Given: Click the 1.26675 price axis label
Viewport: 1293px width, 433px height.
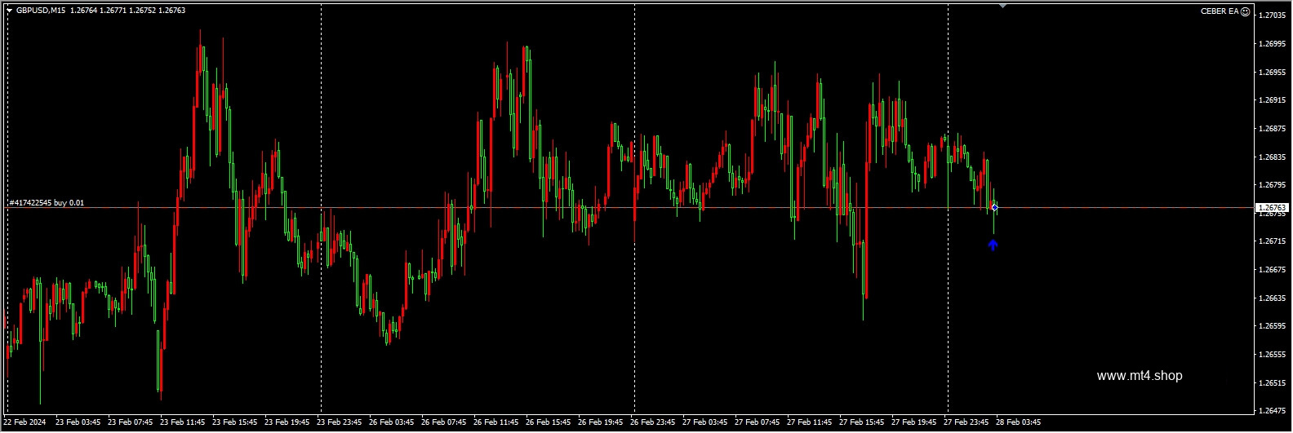Looking at the screenshot, I should coord(1272,270).
